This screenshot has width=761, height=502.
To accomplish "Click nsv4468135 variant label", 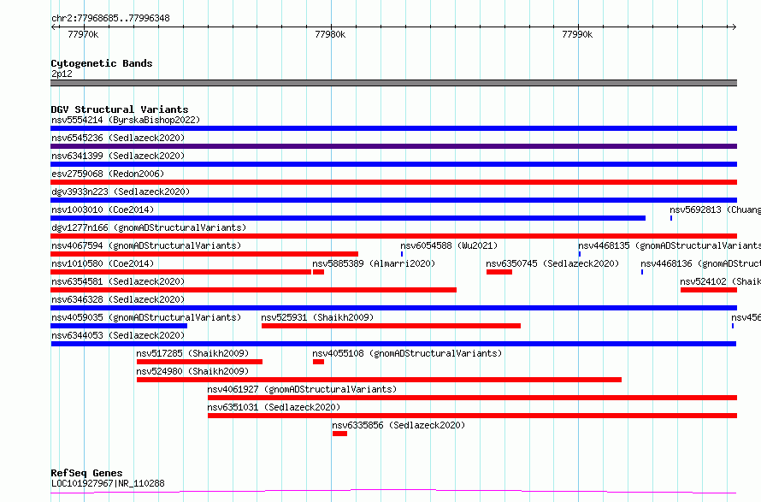I will 670,245.
